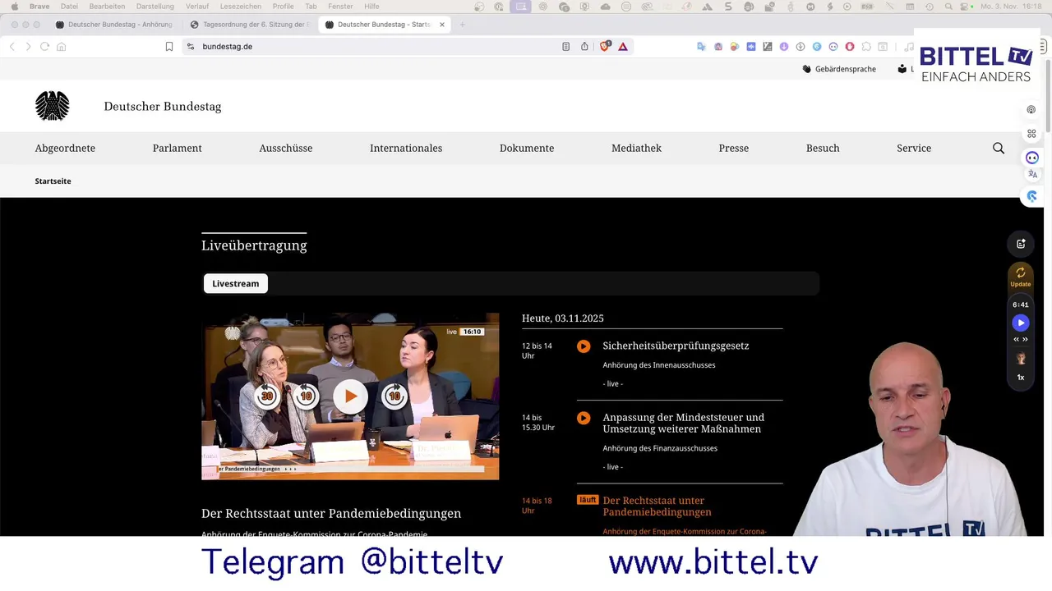The height and width of the screenshot is (591, 1052).
Task: Bookmark this page icon
Action: pyautogui.click(x=169, y=47)
